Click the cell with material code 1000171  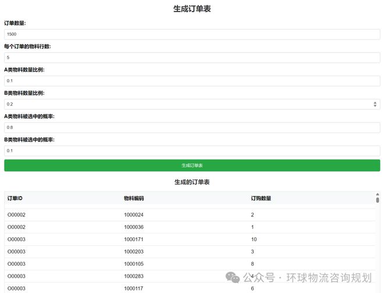[134, 240]
